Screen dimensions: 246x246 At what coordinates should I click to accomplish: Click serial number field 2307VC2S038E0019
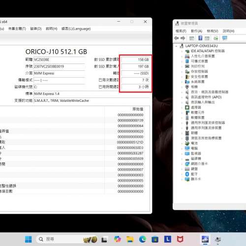(x=59, y=66)
